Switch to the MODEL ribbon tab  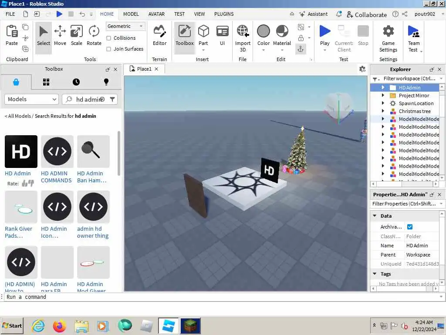click(131, 14)
